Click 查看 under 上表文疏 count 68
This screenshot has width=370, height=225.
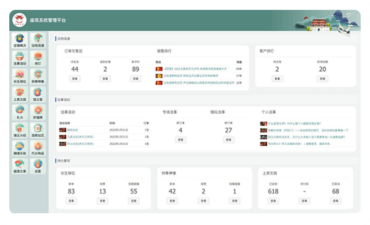pos(335,201)
